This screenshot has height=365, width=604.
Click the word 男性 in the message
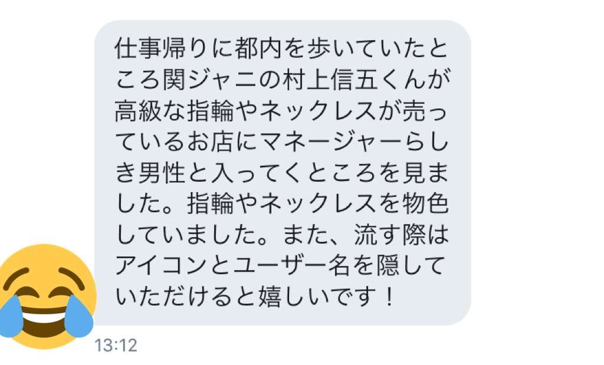point(162,173)
